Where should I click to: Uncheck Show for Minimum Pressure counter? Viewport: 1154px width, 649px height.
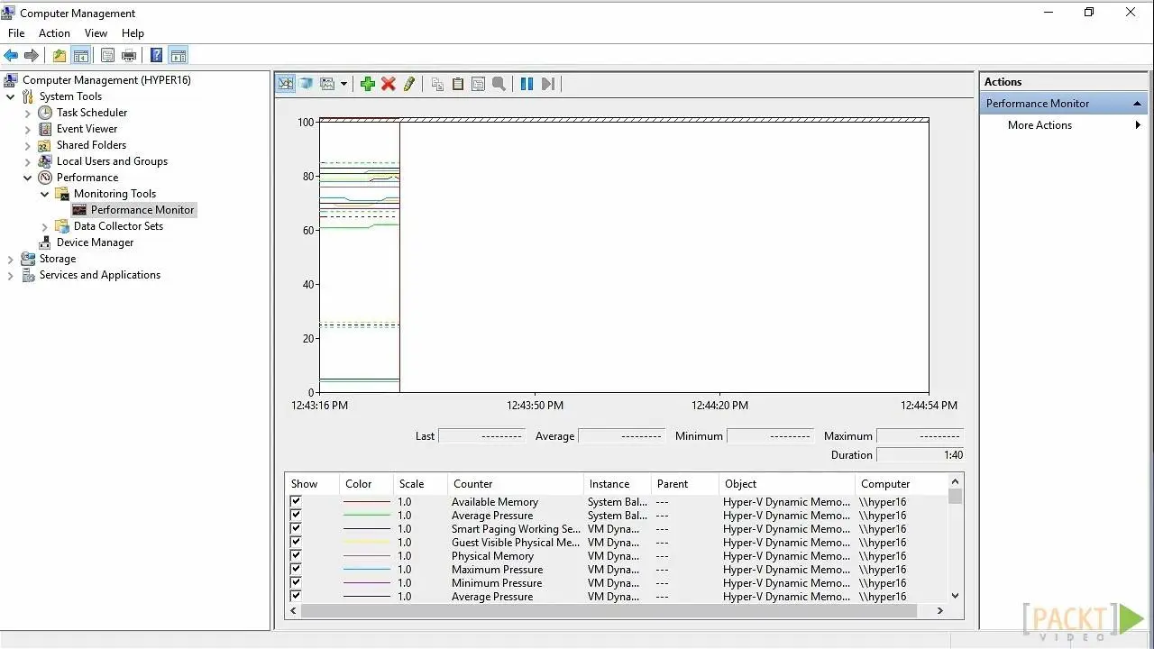pos(296,582)
